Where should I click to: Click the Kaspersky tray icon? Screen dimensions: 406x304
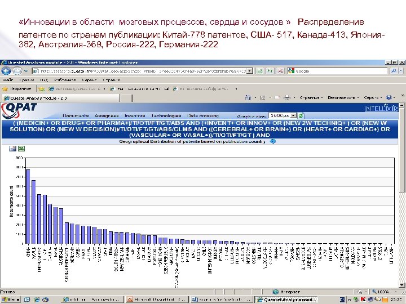click(x=363, y=299)
